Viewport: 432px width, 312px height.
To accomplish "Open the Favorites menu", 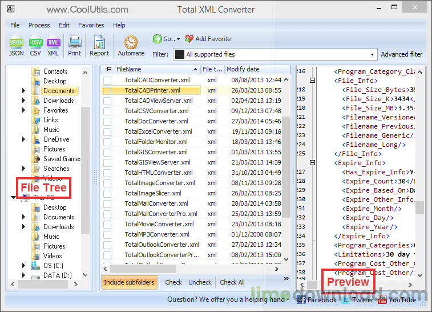I will (x=91, y=25).
